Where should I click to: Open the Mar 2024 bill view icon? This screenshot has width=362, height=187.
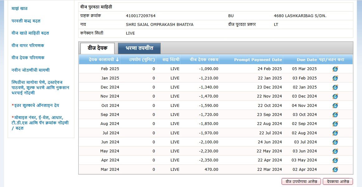[x=335, y=170]
